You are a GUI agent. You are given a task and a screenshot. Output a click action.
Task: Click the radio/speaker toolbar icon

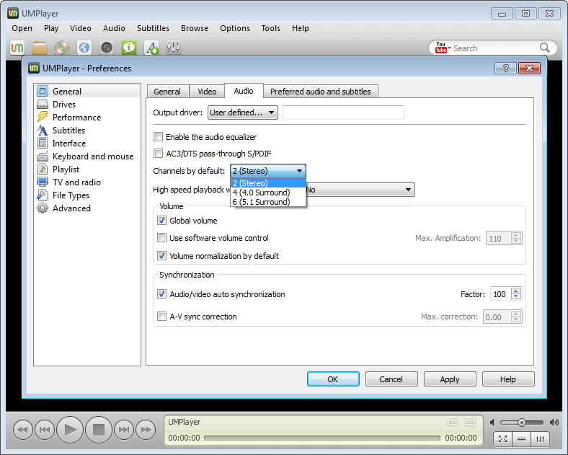point(107,48)
